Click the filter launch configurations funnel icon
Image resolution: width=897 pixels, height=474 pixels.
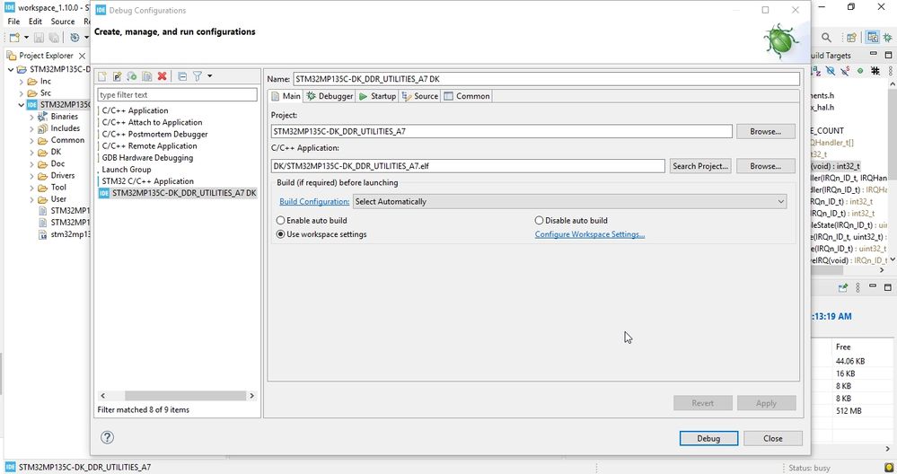pyautogui.click(x=198, y=76)
